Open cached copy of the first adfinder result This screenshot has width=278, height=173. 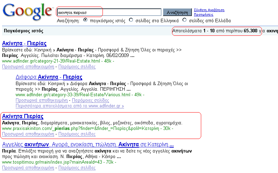[x=28, y=66]
